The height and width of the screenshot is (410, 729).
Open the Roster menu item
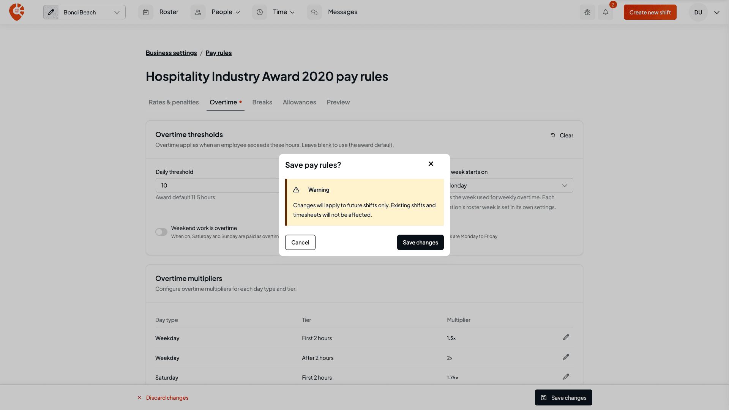[x=169, y=12]
